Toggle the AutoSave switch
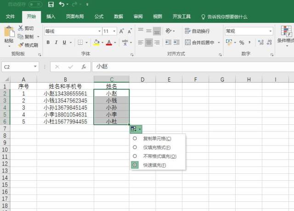This screenshot has width=294, height=211. click(x=35, y=4)
